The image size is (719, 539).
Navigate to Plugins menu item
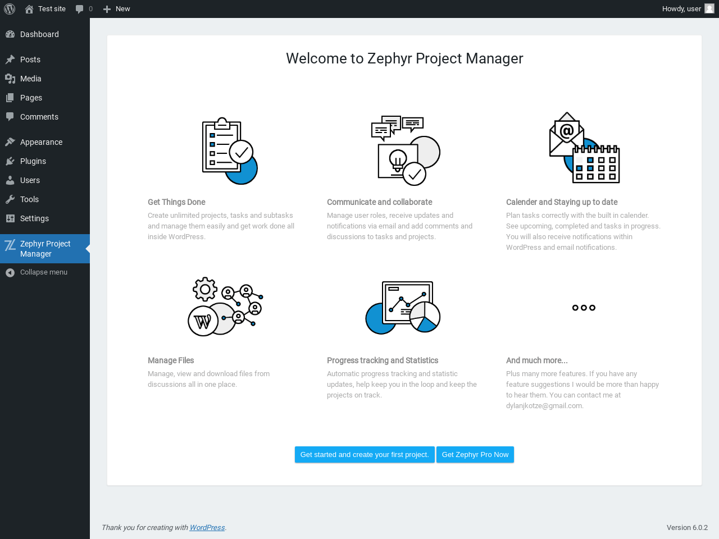(x=45, y=161)
